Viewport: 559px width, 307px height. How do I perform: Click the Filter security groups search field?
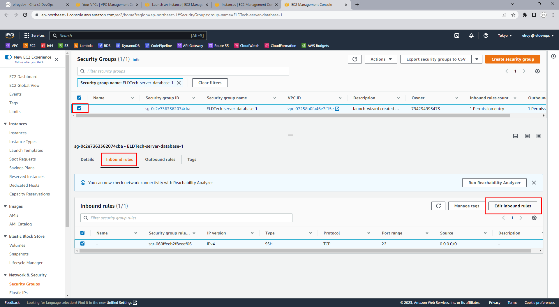coord(183,71)
